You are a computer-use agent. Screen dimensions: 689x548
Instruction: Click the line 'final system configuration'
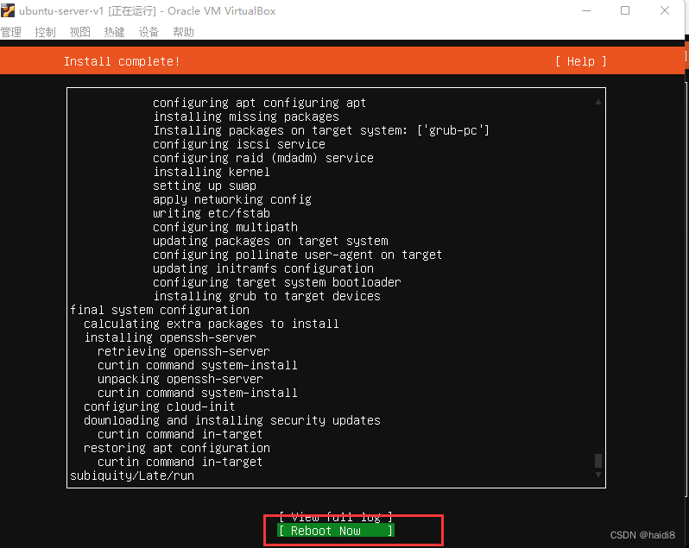(160, 310)
